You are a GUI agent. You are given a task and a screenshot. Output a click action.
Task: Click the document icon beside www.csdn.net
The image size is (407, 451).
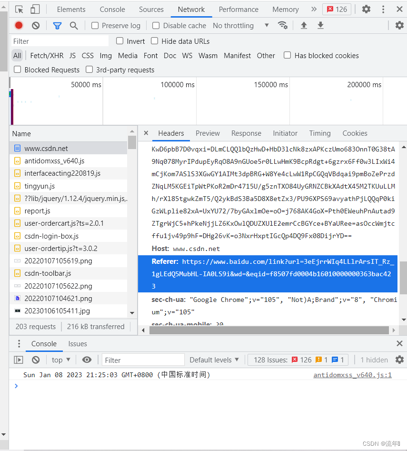pyautogui.click(x=18, y=149)
